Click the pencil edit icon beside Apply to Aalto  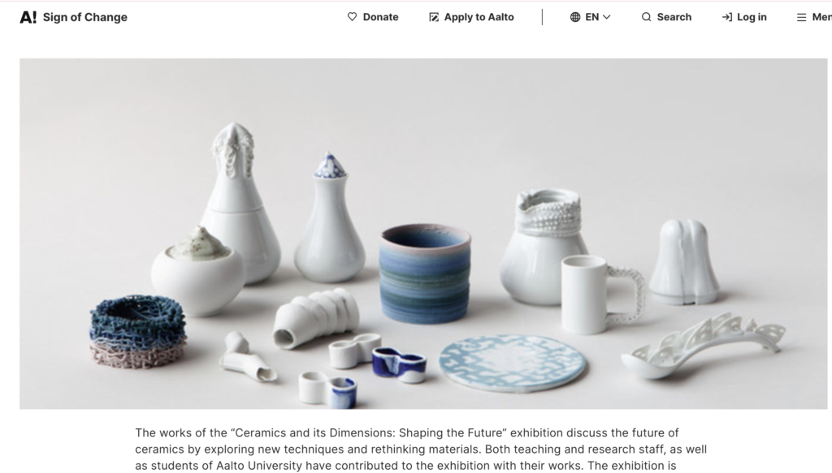click(434, 17)
